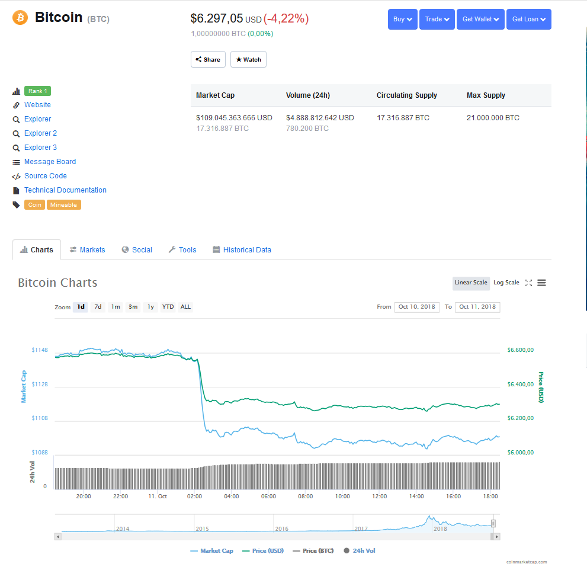Click the Rank 1 badge
Image resolution: width=587 pixels, height=567 pixels.
tap(37, 91)
